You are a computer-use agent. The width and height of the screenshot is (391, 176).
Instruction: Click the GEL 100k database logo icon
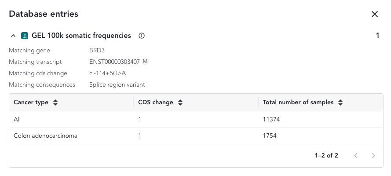(25, 36)
